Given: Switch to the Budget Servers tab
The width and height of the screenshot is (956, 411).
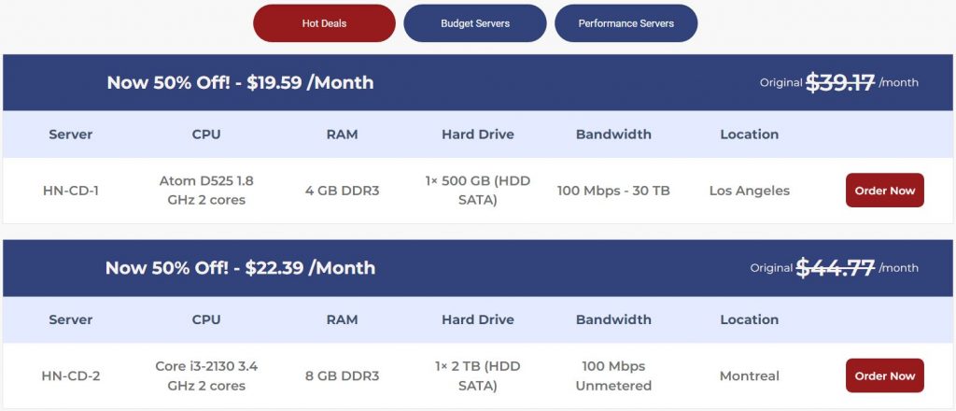Looking at the screenshot, I should coord(475,23).
